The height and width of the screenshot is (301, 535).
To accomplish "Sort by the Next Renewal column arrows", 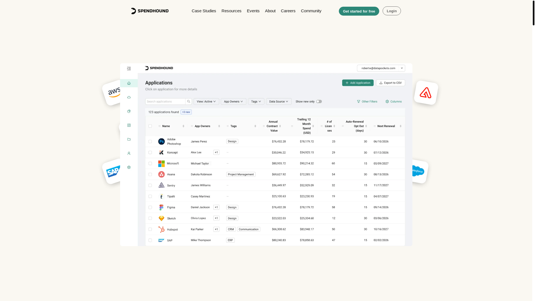I will 401,126.
